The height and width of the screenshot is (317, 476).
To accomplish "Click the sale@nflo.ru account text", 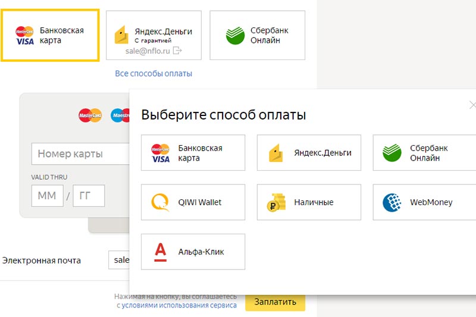I will (x=148, y=51).
